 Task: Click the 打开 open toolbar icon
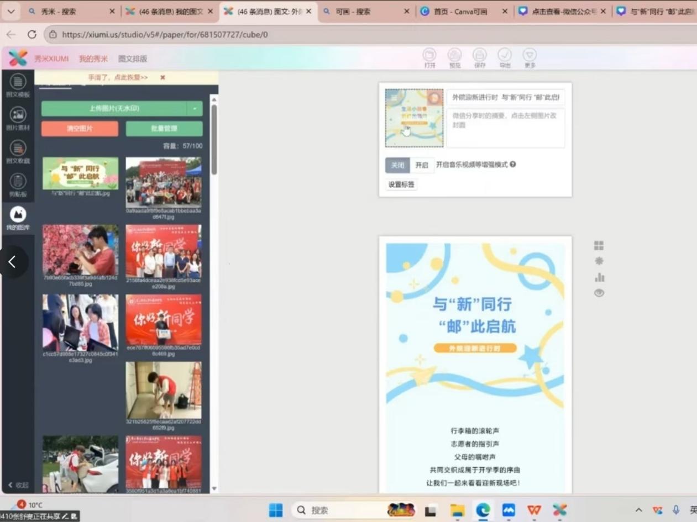pos(429,57)
